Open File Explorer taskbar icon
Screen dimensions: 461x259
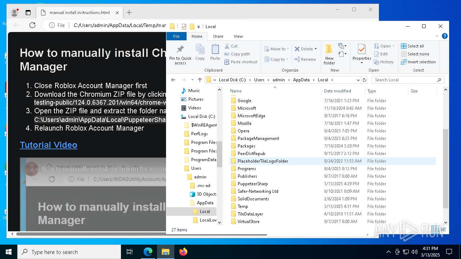point(166,252)
